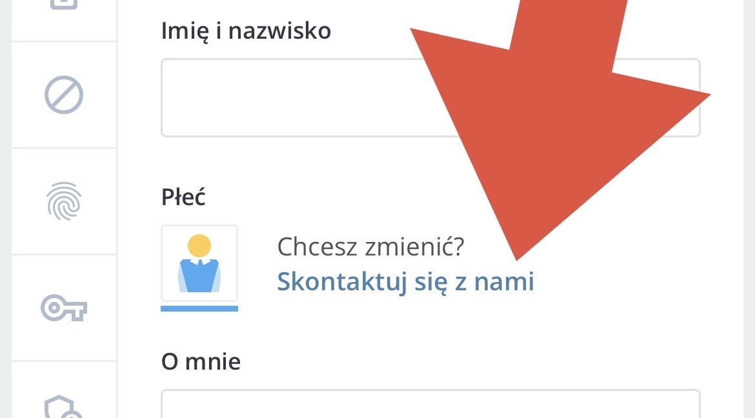
Task: Click the blue bar beneath the gender avatar
Action: pyautogui.click(x=199, y=308)
